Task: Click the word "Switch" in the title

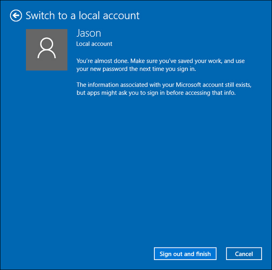Action: (40, 16)
